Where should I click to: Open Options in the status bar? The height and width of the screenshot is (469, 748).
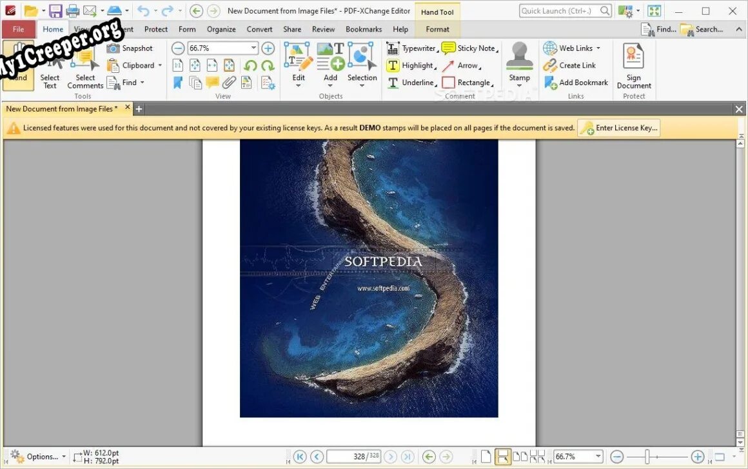point(37,457)
